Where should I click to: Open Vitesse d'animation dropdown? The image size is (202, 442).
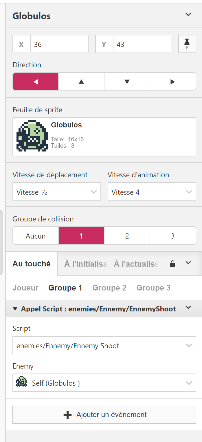point(152,192)
